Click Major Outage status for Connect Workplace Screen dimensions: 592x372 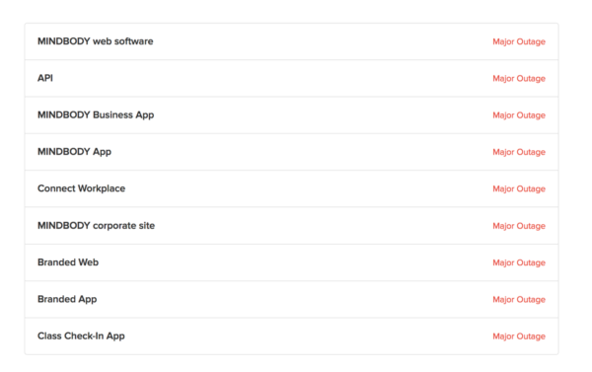[519, 188]
